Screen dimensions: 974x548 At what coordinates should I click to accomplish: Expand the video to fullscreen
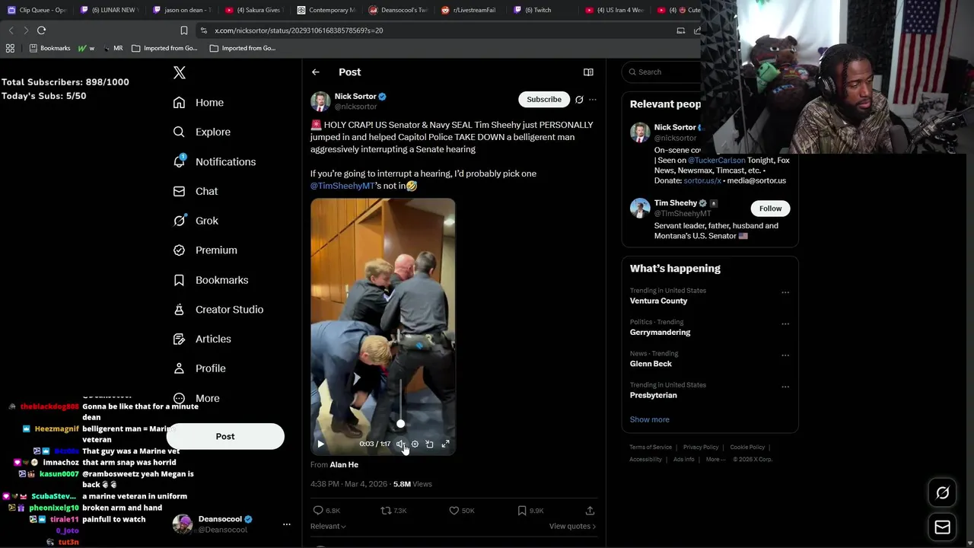click(x=445, y=444)
